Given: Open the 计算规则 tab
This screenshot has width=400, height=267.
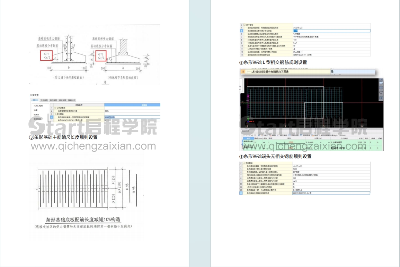Looking at the screenshot, I should [x=35, y=100].
